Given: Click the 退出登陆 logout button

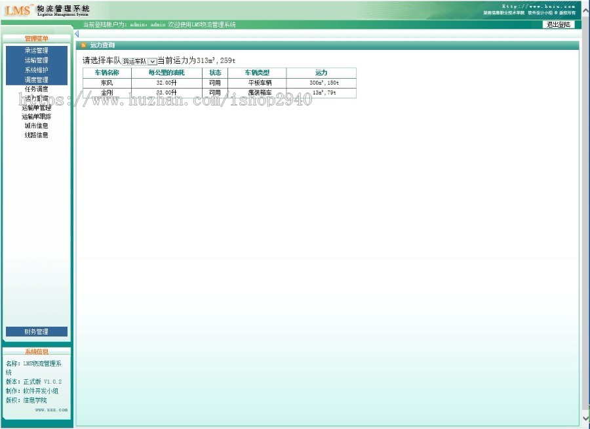Looking at the screenshot, I should point(559,24).
